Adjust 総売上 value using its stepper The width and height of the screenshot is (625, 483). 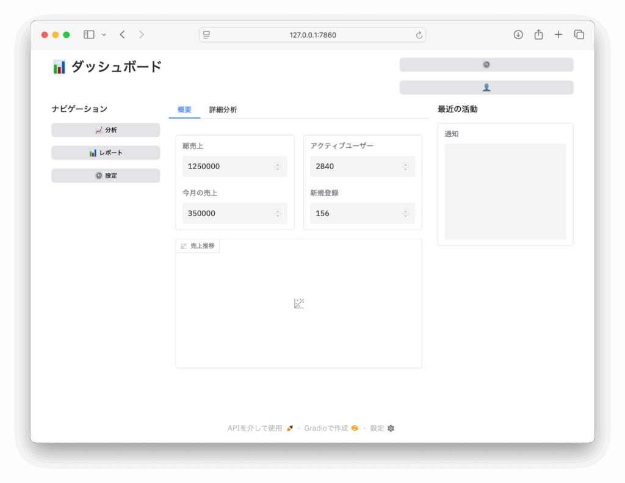278,167
